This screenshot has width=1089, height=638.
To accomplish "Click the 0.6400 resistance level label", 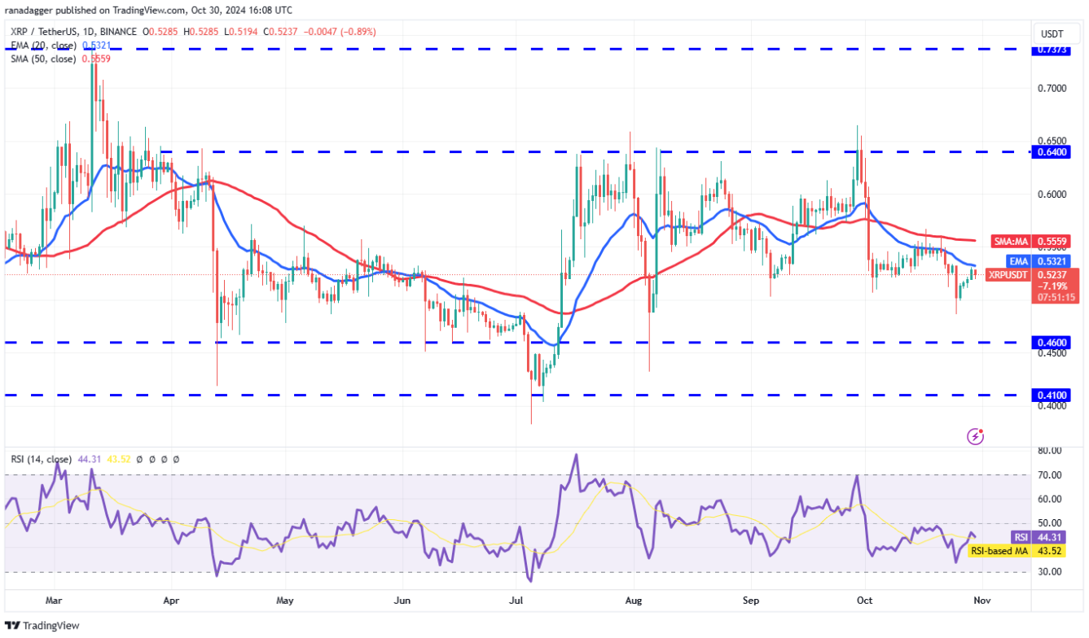I will pyautogui.click(x=1056, y=151).
